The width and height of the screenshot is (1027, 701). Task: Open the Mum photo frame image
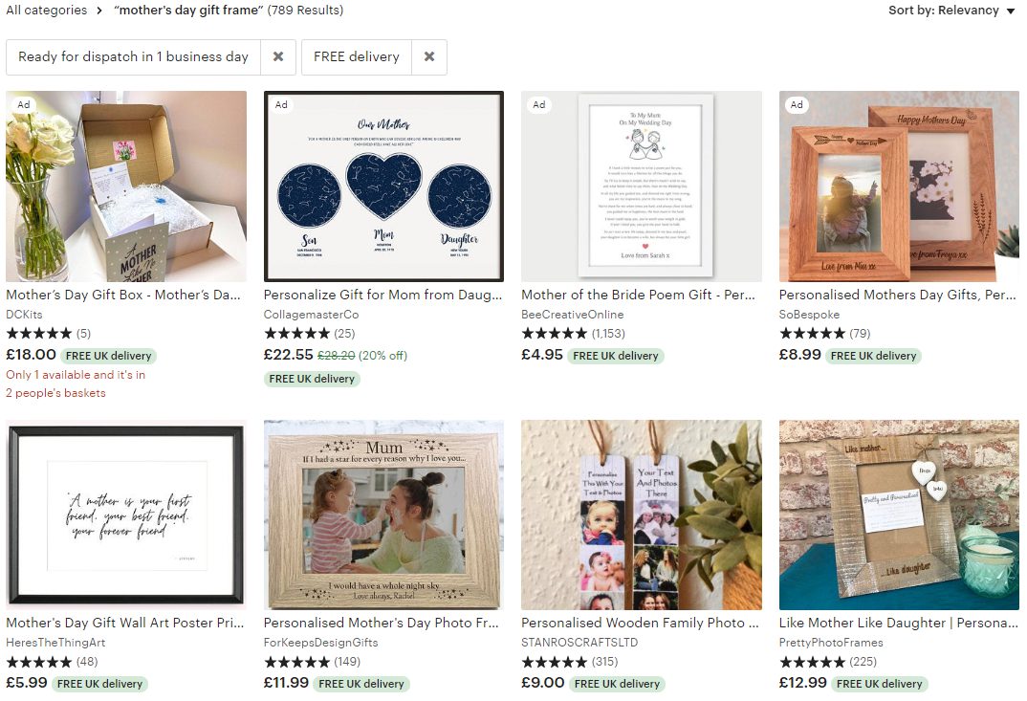point(383,515)
